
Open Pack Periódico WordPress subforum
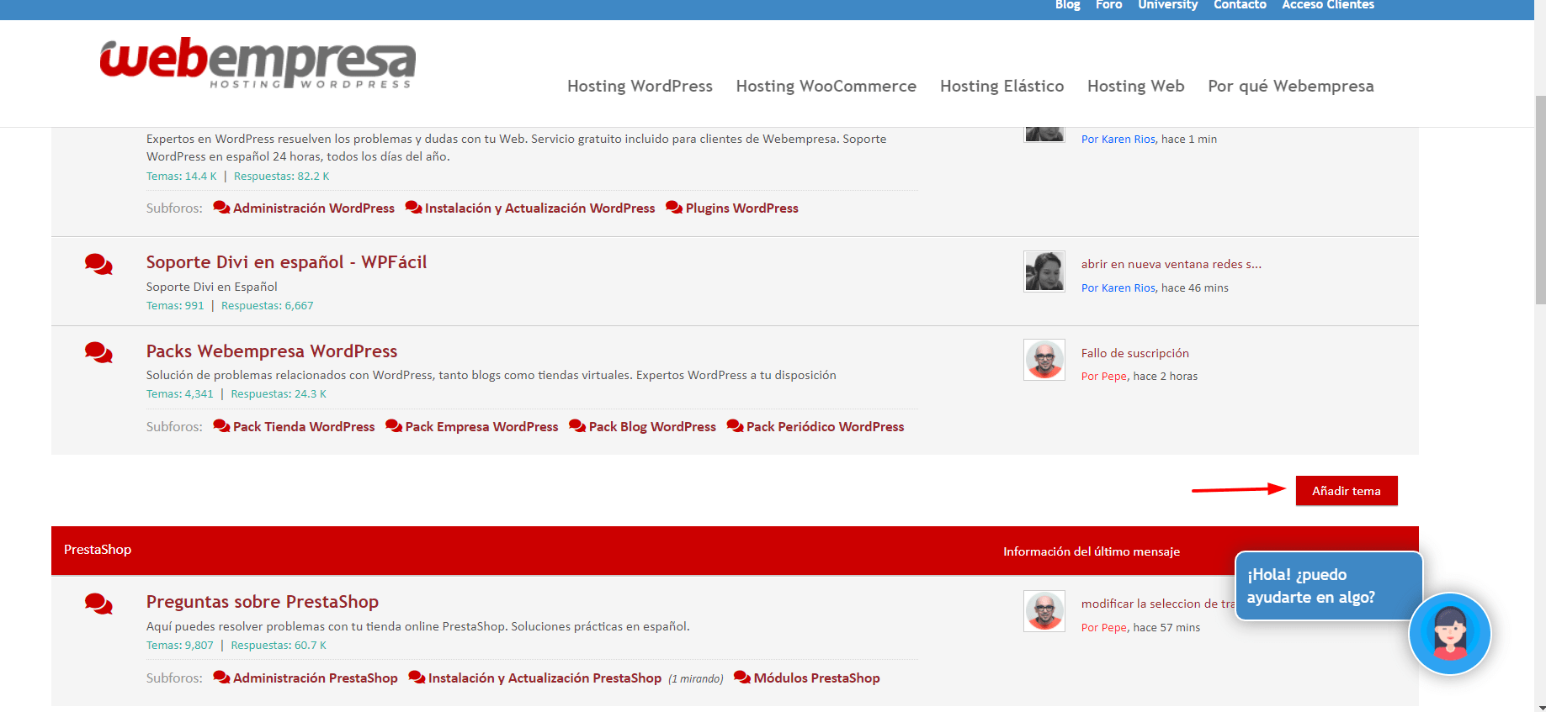tap(825, 427)
